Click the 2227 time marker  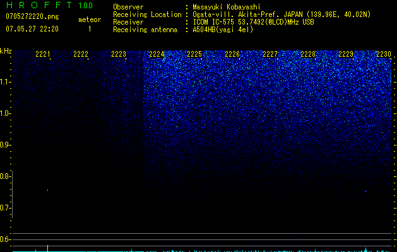point(270,54)
